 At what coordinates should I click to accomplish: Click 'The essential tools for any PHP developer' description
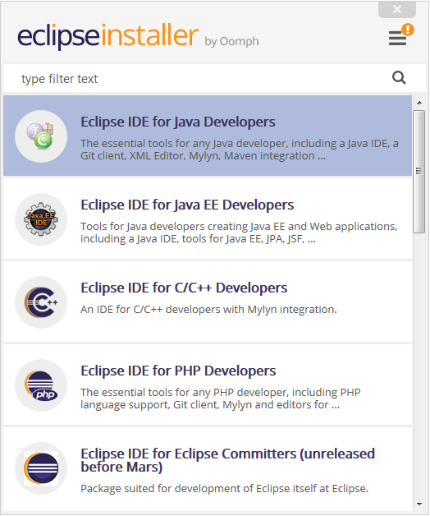pos(221,399)
